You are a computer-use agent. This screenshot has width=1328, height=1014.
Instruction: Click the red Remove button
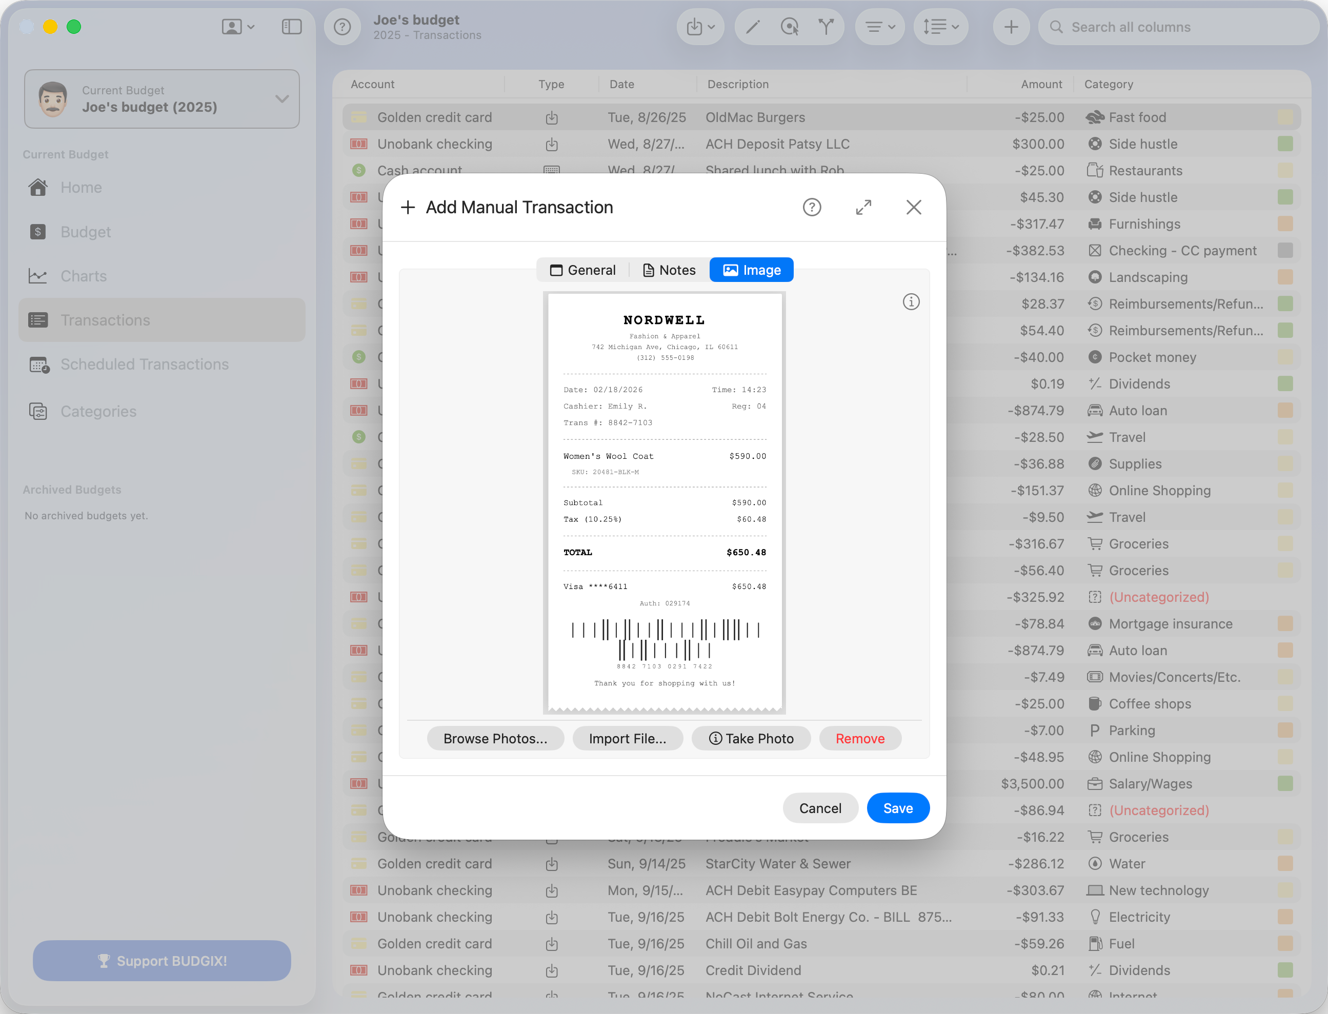click(x=859, y=738)
